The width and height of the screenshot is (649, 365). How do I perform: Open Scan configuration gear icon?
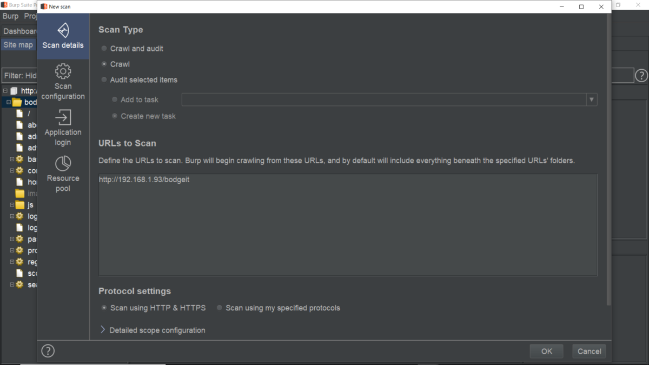click(63, 71)
